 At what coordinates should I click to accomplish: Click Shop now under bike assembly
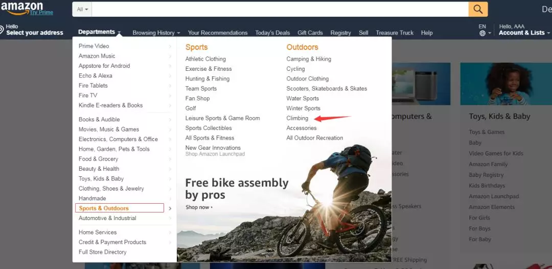coord(199,207)
